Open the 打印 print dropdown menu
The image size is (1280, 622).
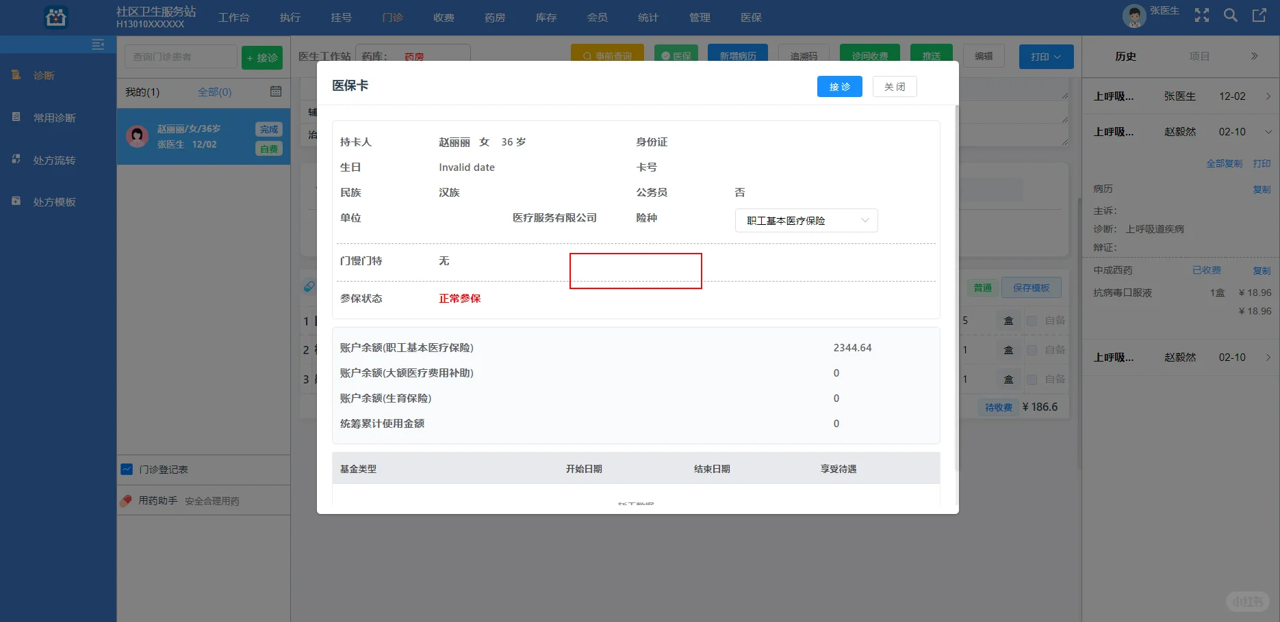1045,57
